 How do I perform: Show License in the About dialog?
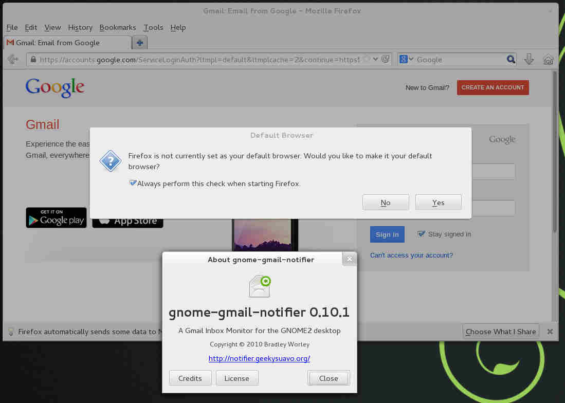point(236,378)
